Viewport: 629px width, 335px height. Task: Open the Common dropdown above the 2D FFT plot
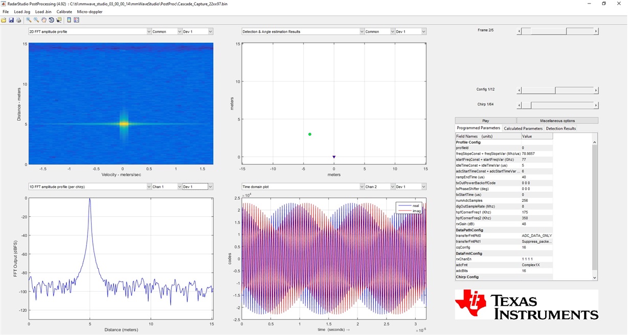click(167, 32)
